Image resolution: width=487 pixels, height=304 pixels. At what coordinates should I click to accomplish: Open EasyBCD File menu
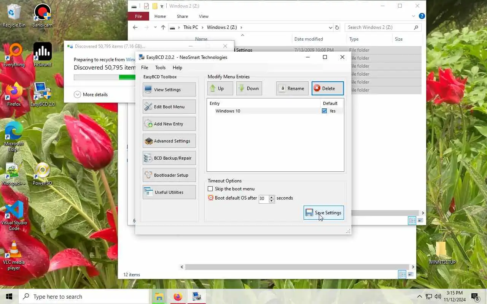[x=145, y=68]
